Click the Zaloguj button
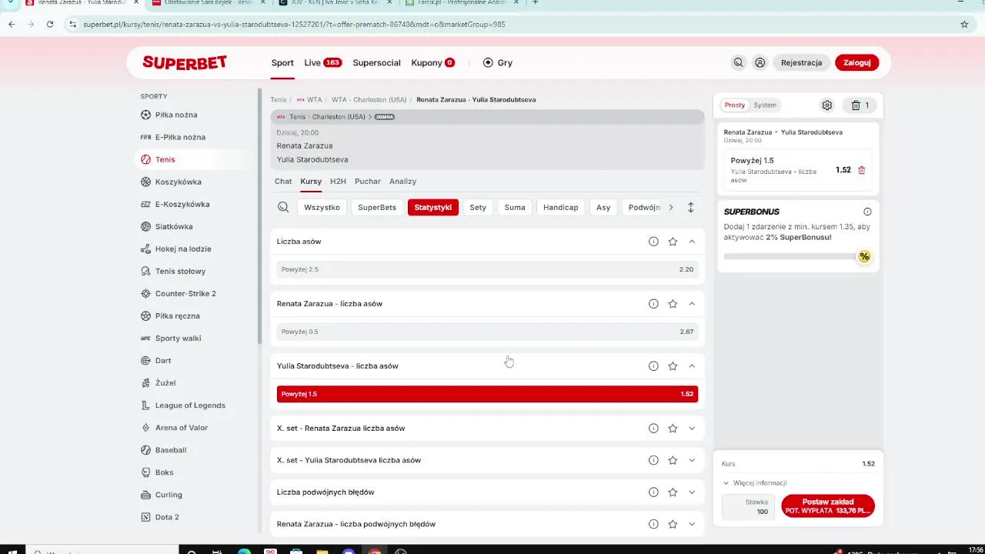 coord(856,62)
